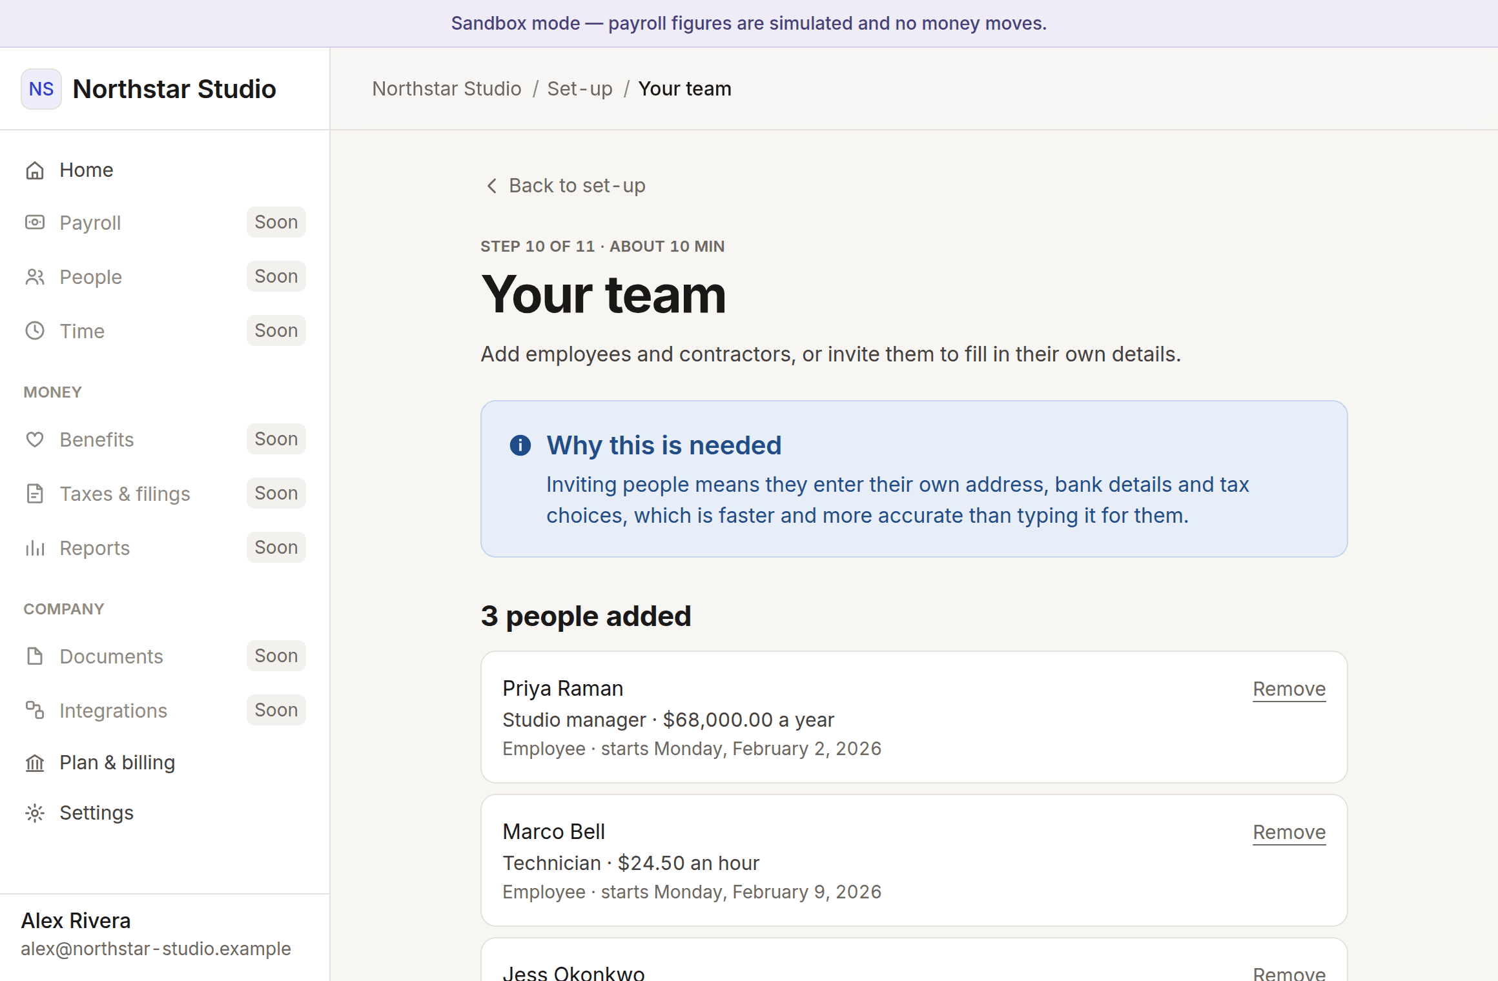The height and width of the screenshot is (981, 1498).
Task: Click the Soon badge next to Documents
Action: coord(276,656)
